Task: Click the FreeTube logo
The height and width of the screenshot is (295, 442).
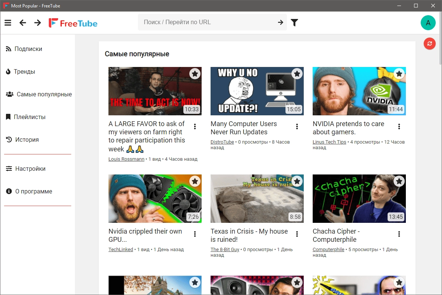Action: point(73,23)
